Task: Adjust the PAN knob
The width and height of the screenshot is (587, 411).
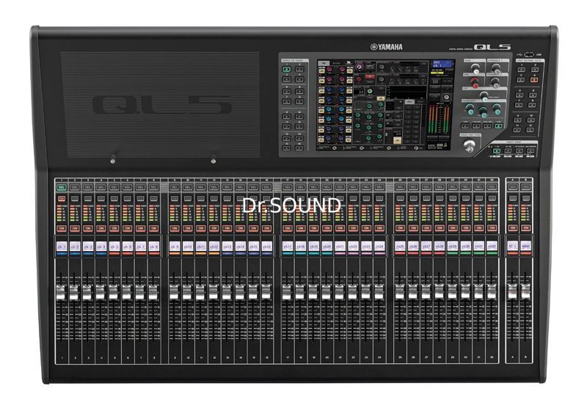Action: [484, 96]
